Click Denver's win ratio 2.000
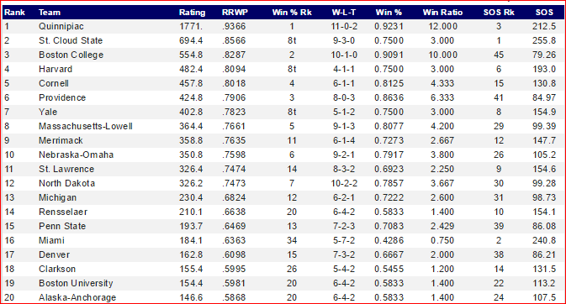The height and width of the screenshot is (304, 566). [x=442, y=254]
